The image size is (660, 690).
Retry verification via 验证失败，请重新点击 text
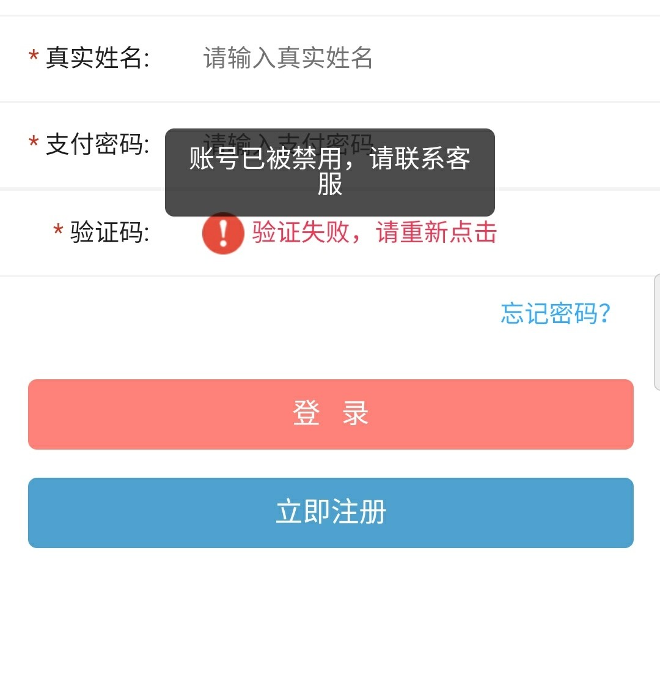(x=375, y=233)
